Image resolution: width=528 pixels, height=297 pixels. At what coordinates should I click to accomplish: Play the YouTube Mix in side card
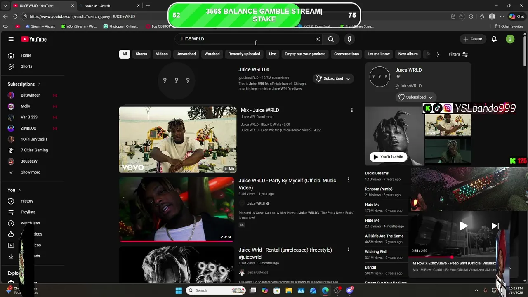click(388, 157)
